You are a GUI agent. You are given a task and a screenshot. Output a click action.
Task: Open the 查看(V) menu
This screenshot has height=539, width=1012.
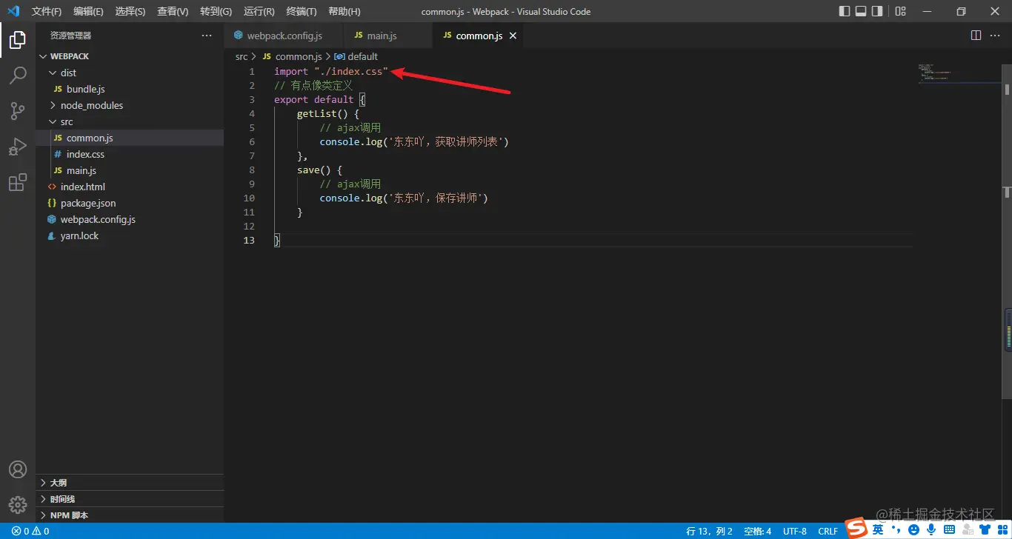pos(173,11)
